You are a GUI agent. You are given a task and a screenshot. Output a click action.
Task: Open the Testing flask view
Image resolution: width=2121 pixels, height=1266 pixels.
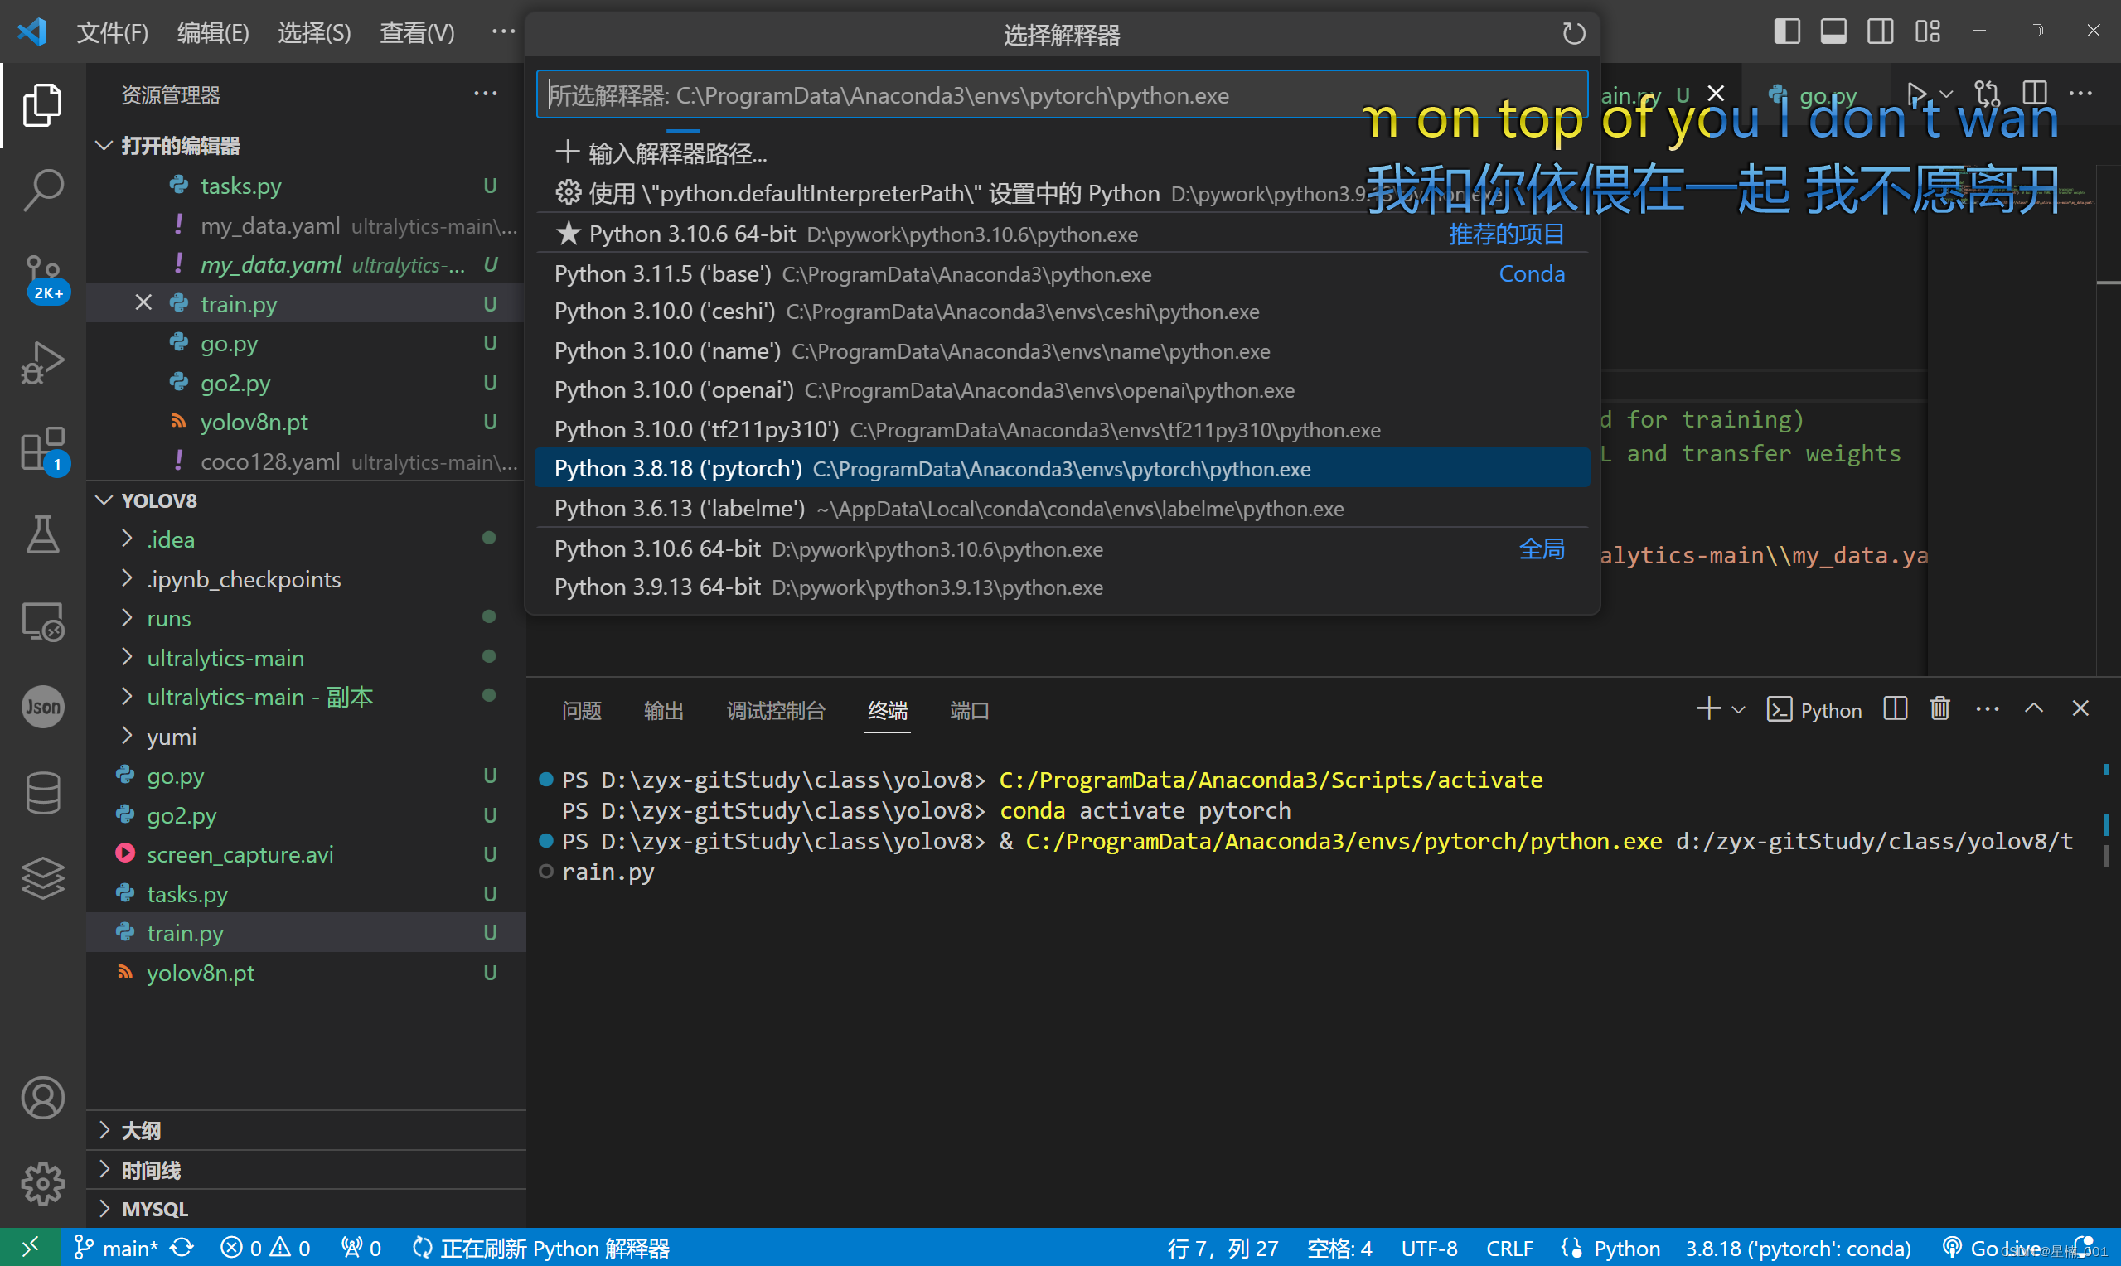point(42,535)
